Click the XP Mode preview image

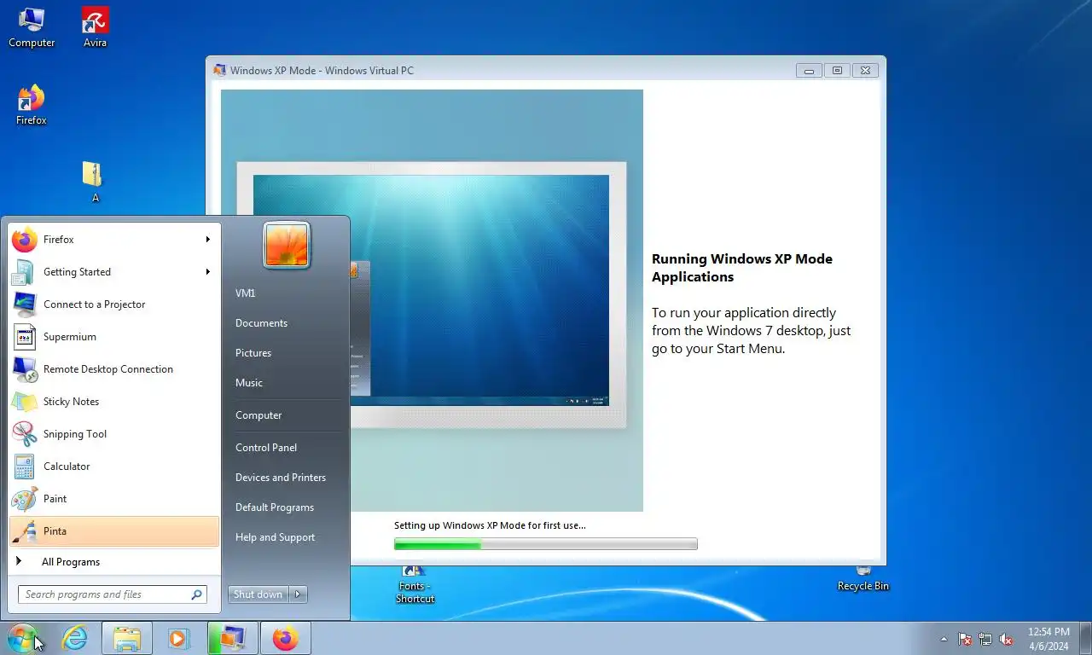(432, 300)
